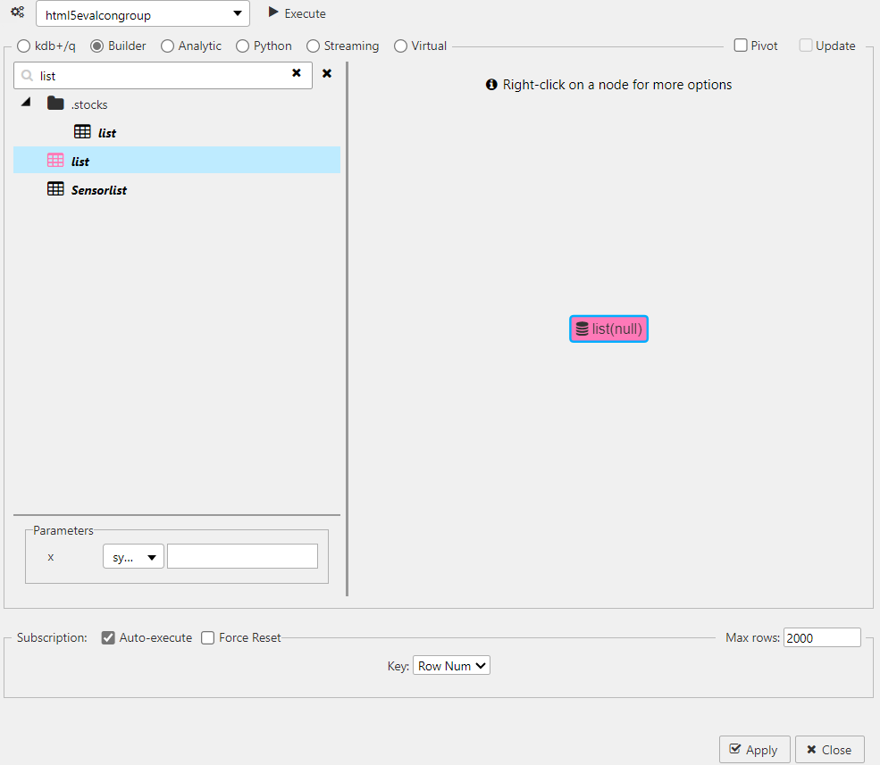Image resolution: width=880 pixels, height=765 pixels.
Task: Click the Close button
Action: pos(829,750)
